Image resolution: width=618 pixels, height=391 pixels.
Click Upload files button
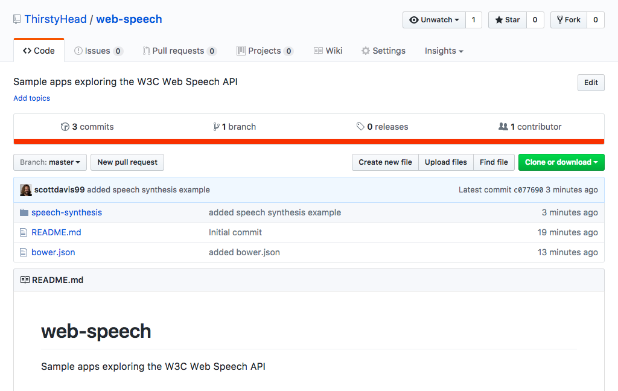coord(446,162)
